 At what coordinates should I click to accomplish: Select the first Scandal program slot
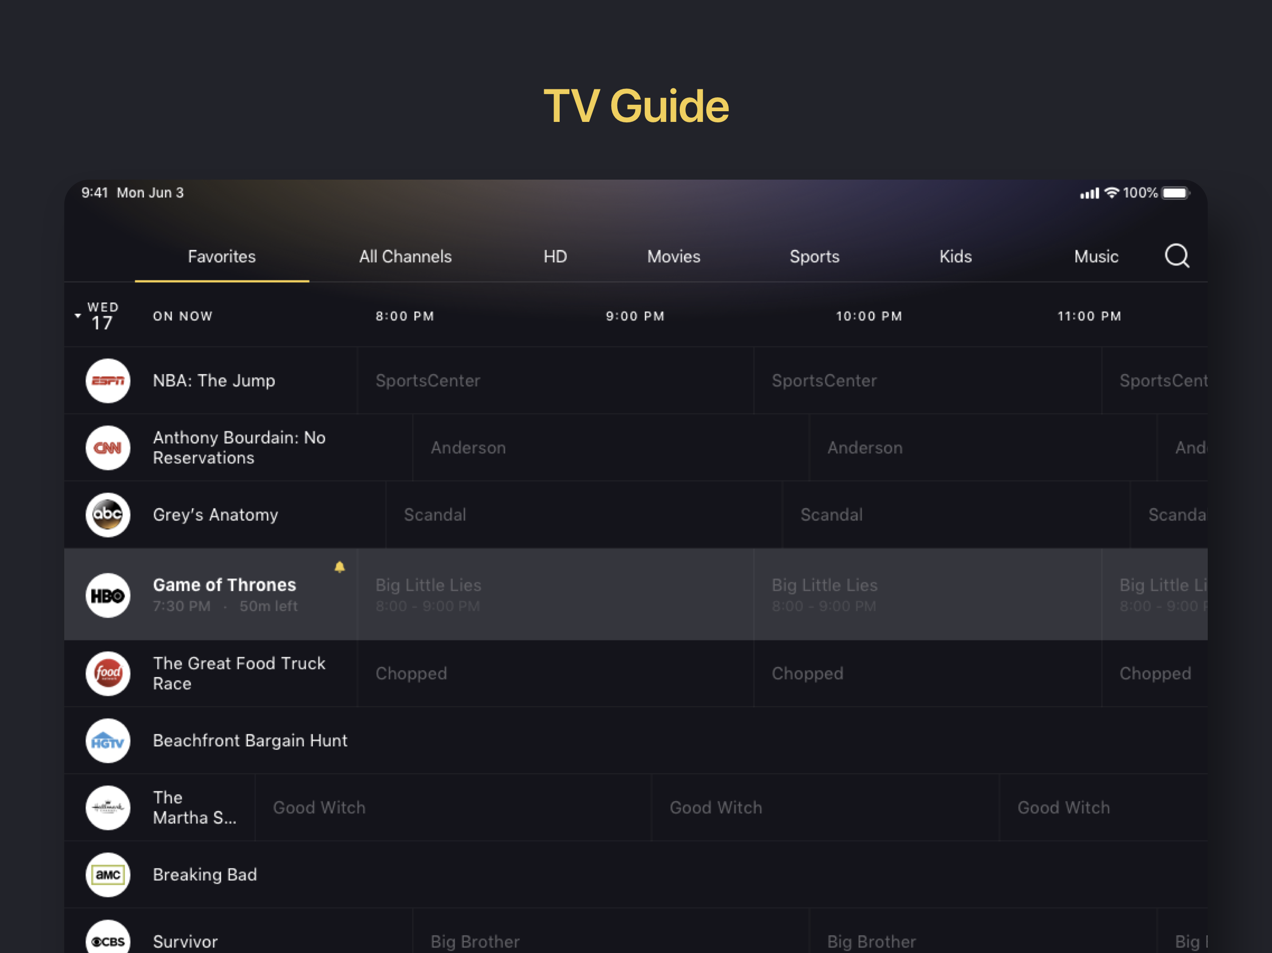pyautogui.click(x=584, y=515)
